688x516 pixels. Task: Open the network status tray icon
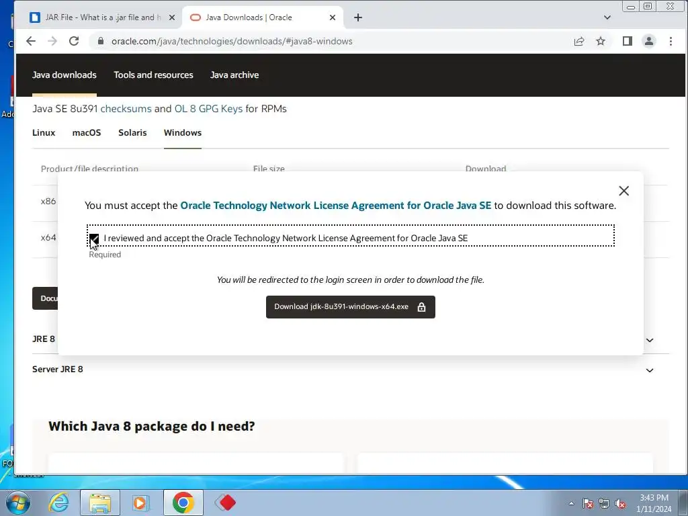coord(604,503)
